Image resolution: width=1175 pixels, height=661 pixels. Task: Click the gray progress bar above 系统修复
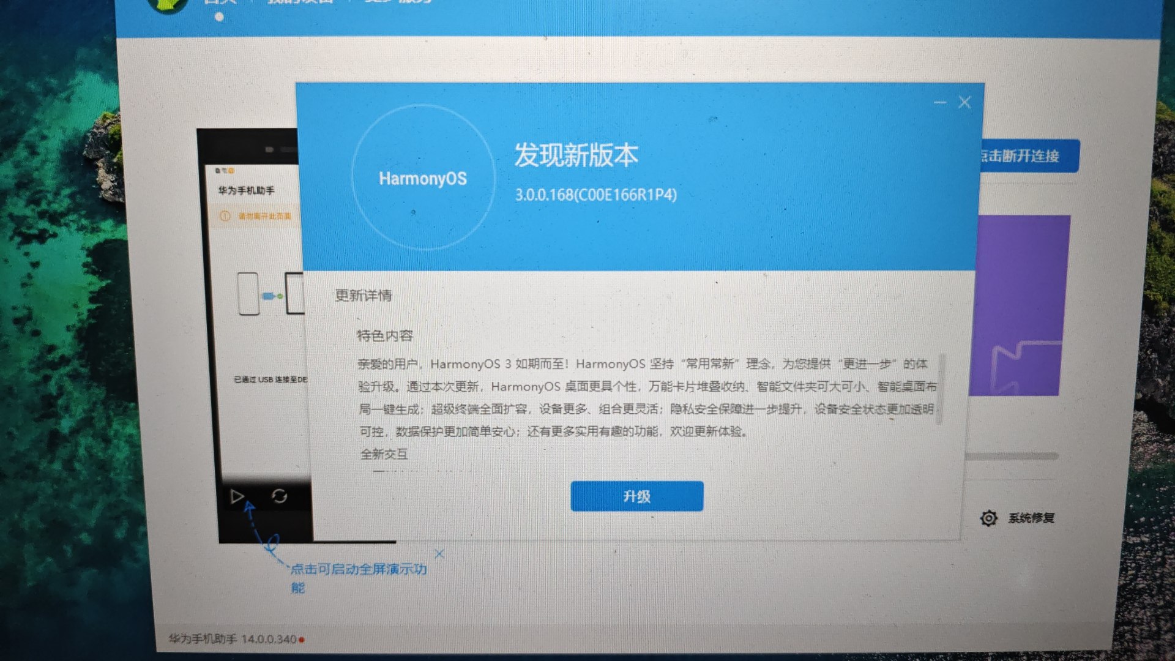click(1012, 456)
